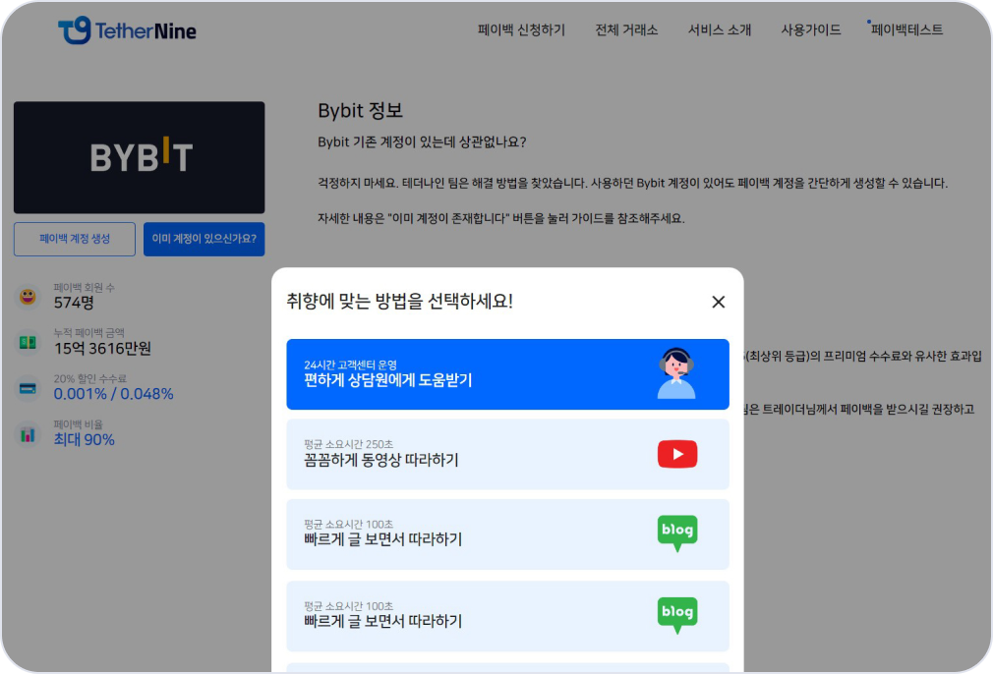Click the smiley icon beside 페이백 회원 수
This screenshot has width=993, height=674.
pos(28,296)
